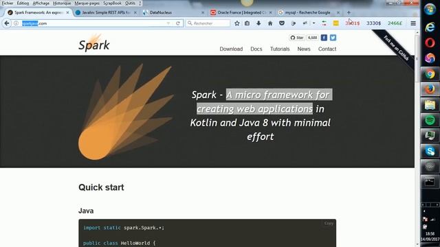Open the News nav link

click(x=304, y=49)
